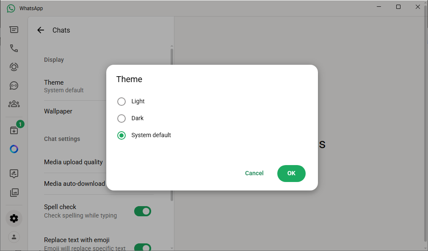Image resolution: width=428 pixels, height=251 pixels.
Task: Toggle Replace text with emoji switch
Action: click(142, 247)
